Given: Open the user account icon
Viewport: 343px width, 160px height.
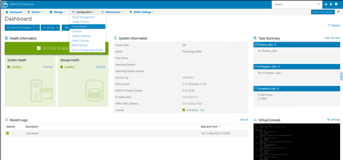Looking at the screenshot, I should 331,4.
